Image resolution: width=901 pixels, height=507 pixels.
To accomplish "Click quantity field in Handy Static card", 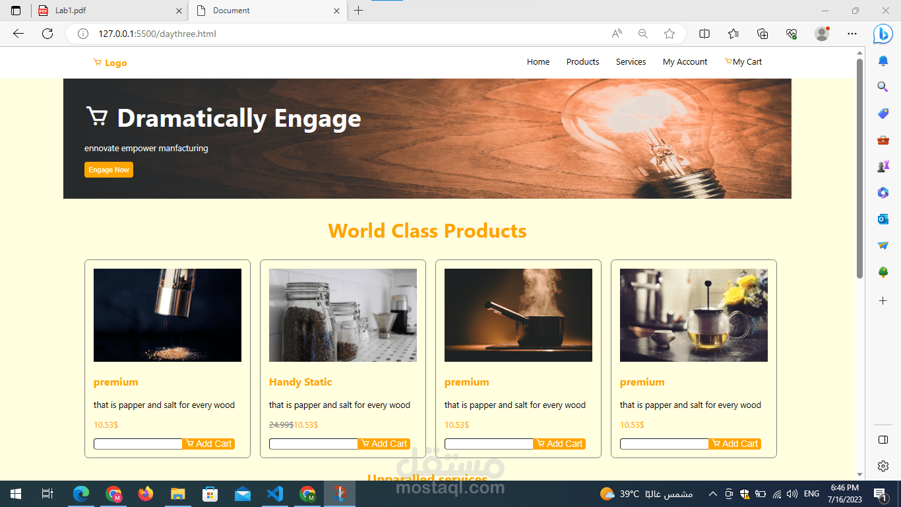I will (x=313, y=444).
